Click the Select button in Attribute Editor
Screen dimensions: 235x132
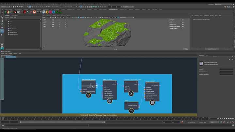tap(198, 49)
